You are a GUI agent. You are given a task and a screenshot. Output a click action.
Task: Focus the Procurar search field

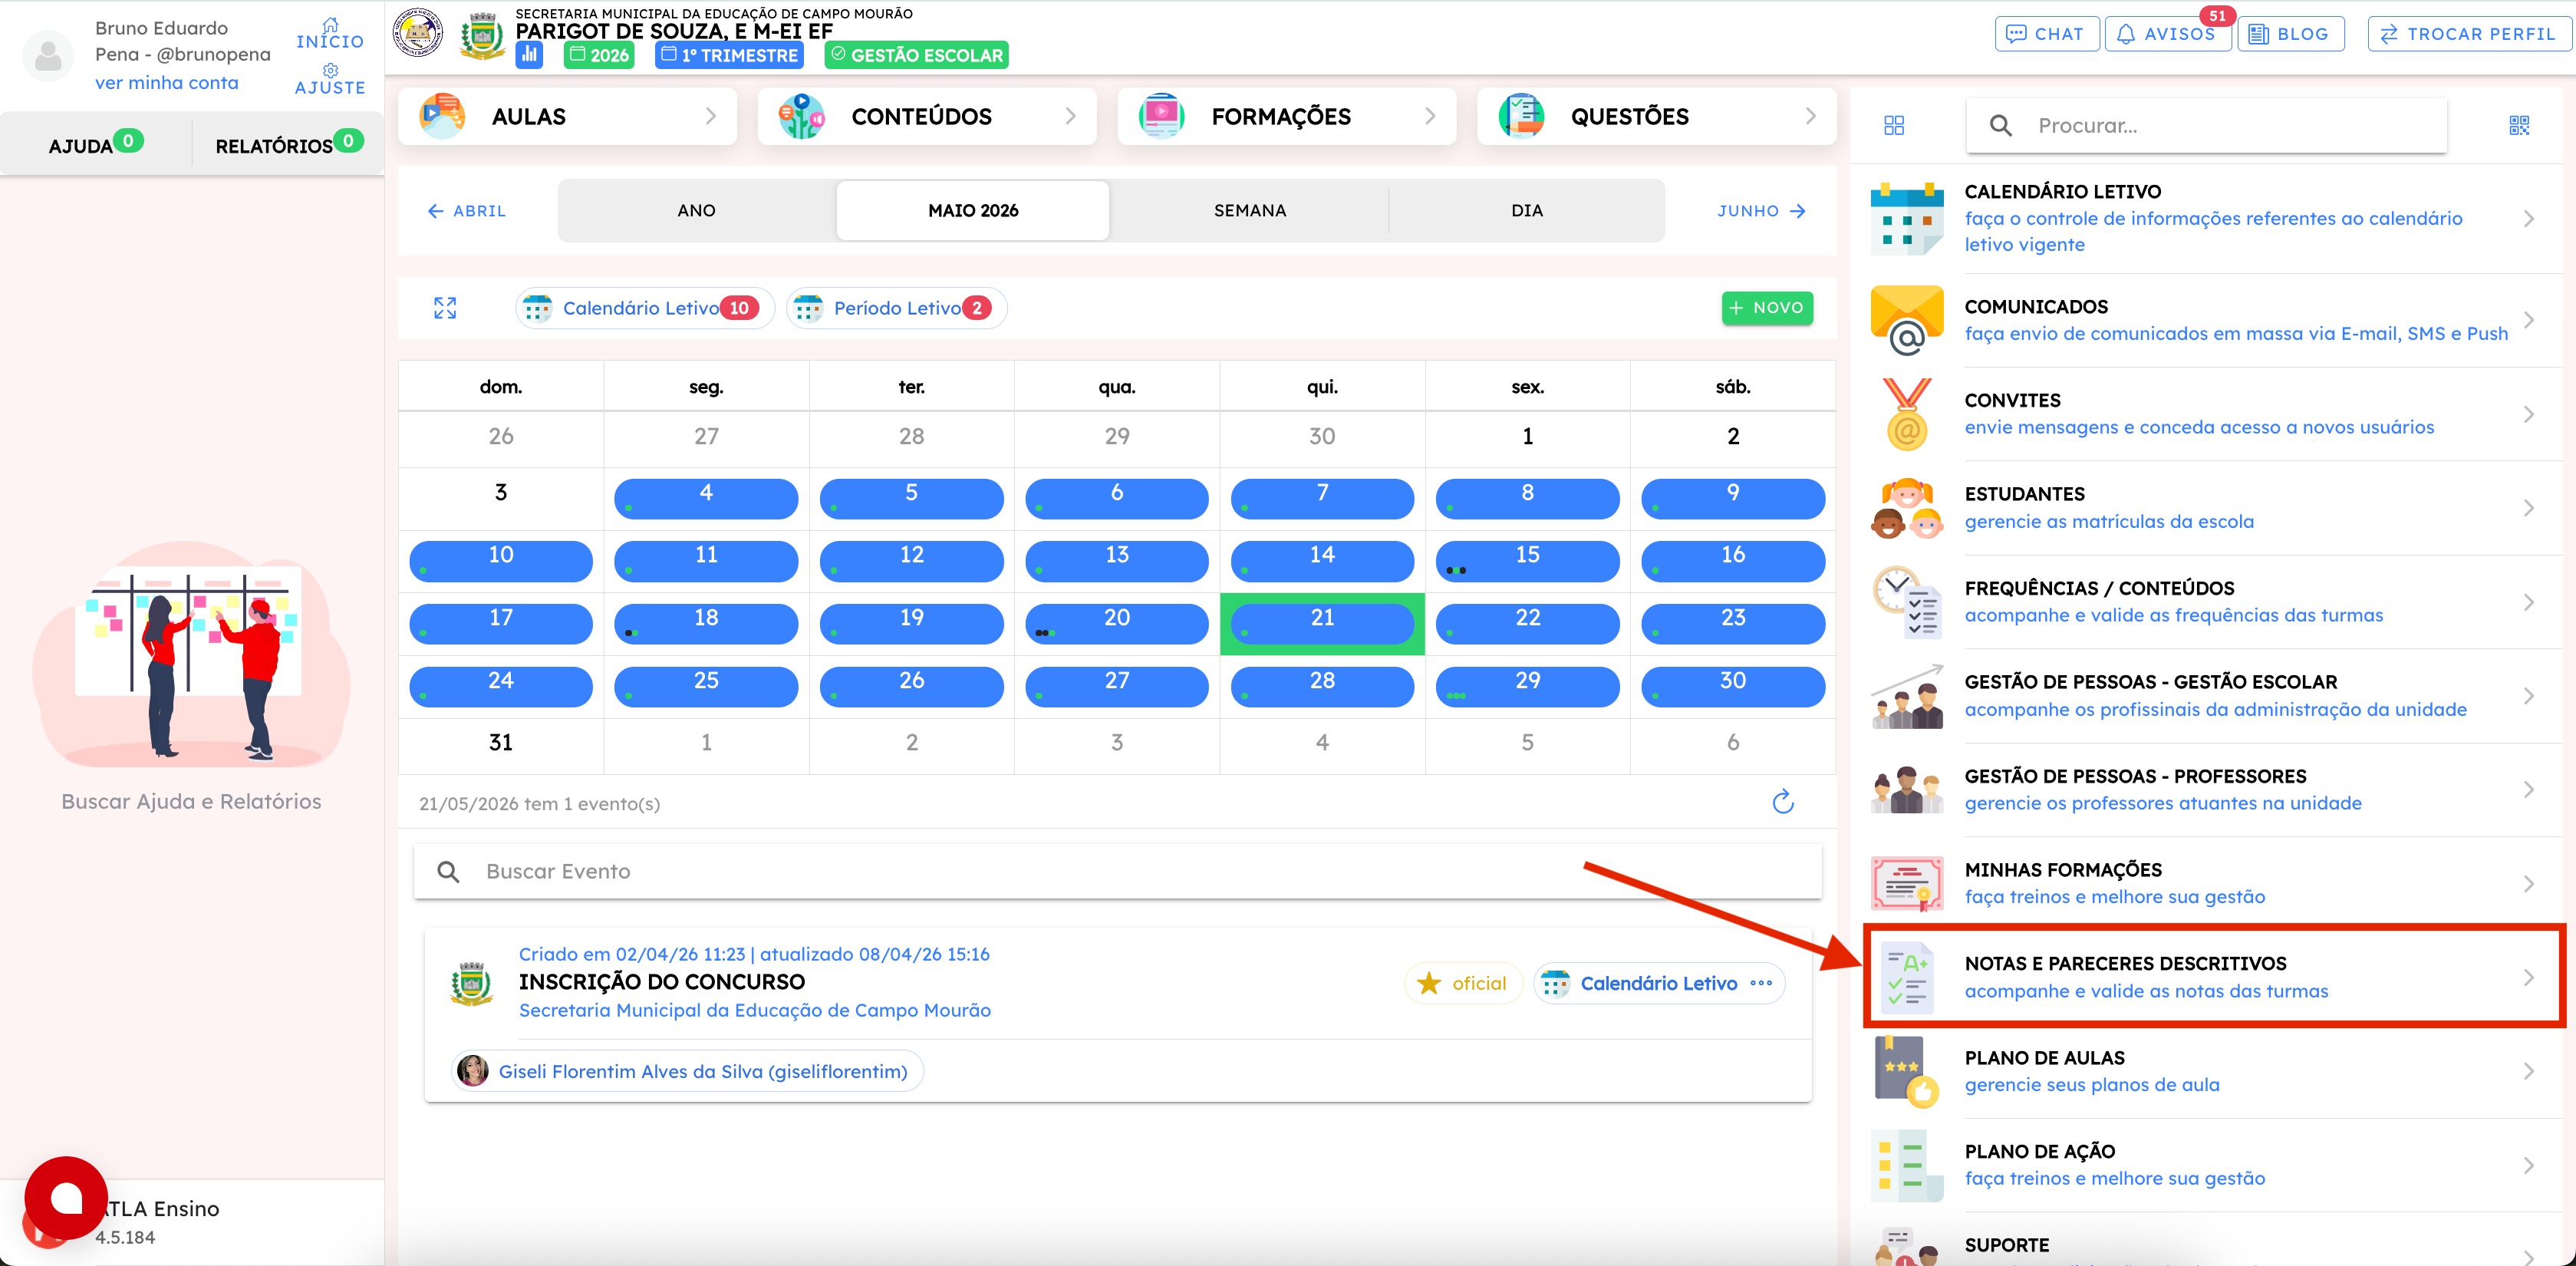(x=2206, y=125)
